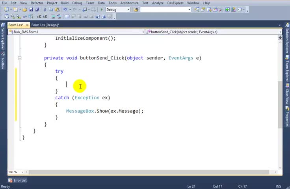290x189 pixels.
Task: Open the DevExpress menu
Action: click(175, 3)
